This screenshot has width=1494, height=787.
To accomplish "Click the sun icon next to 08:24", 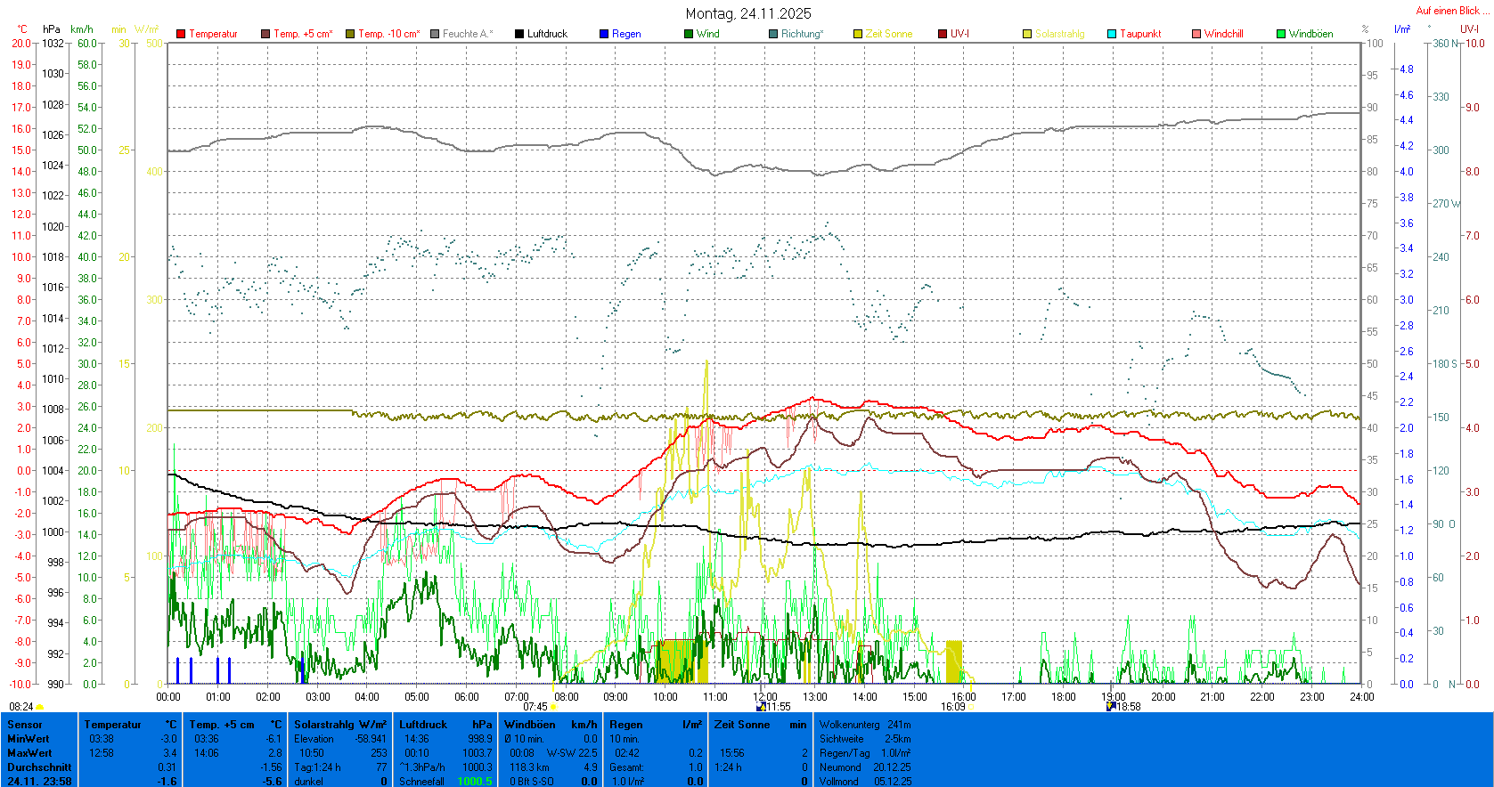I will (40, 707).
